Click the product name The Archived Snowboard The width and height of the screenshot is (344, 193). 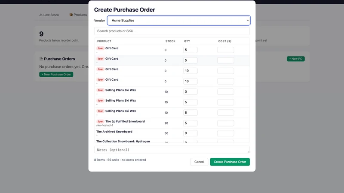point(114,132)
